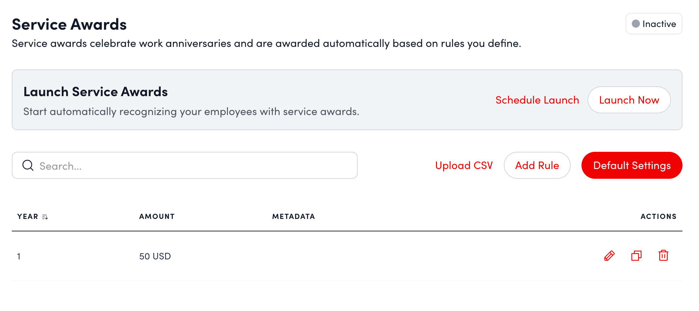Edit the year 1 rule with pencil icon

click(x=609, y=256)
